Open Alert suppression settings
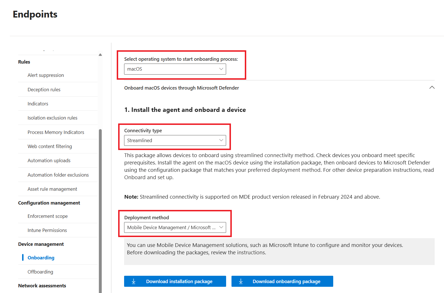The image size is (444, 293). [46, 75]
